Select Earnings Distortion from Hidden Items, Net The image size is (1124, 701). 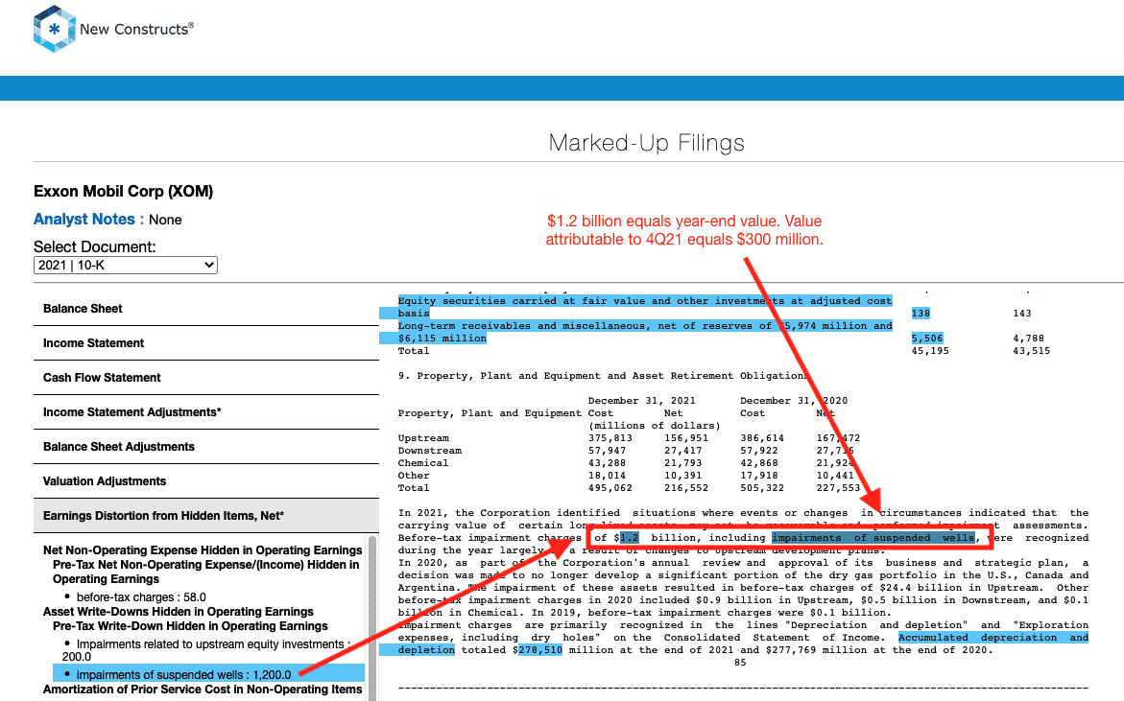click(x=206, y=516)
